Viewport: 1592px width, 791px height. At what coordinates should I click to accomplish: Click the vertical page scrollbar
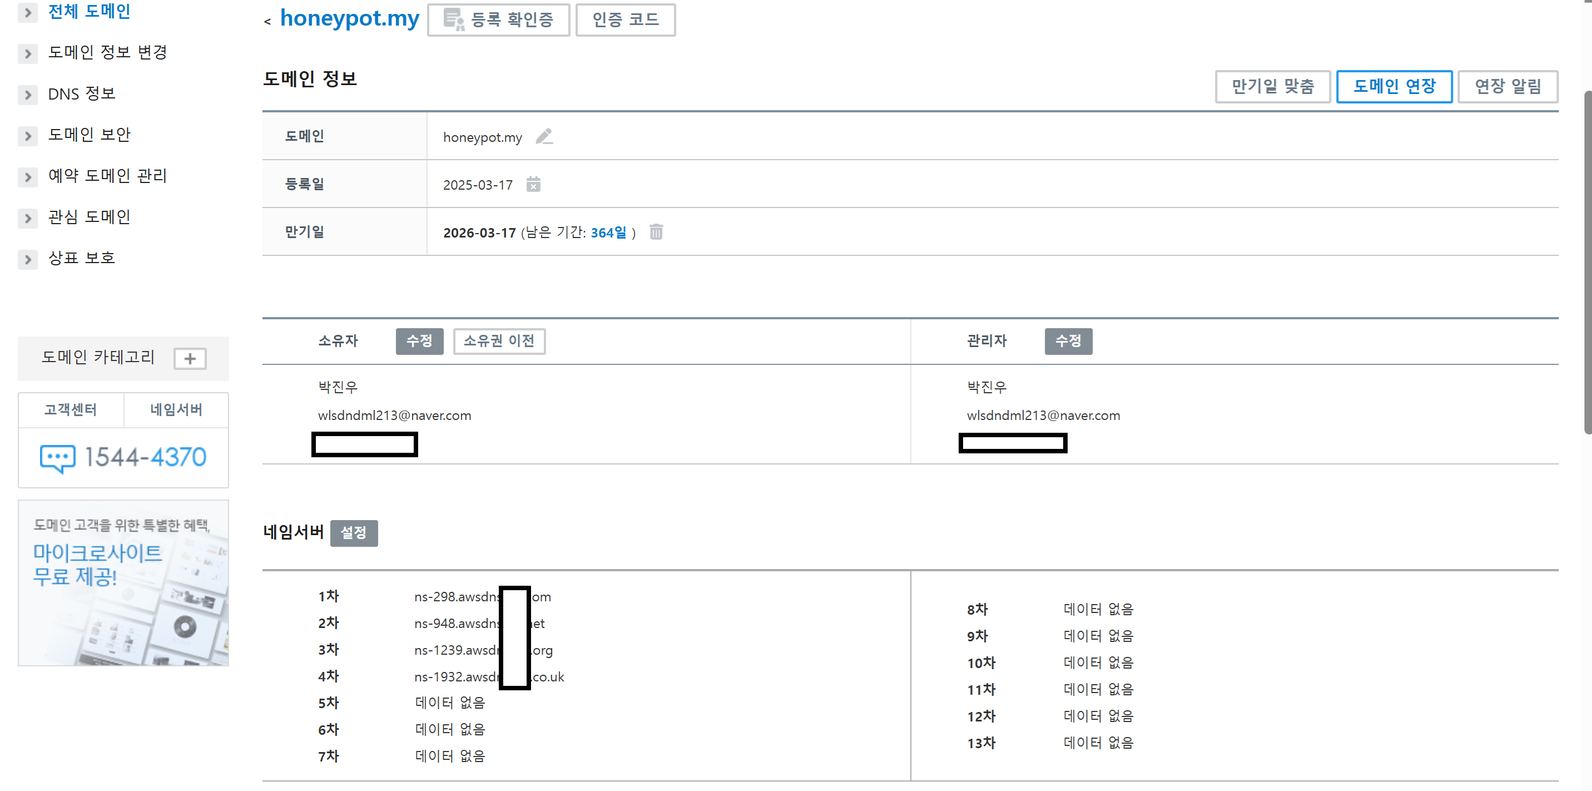pos(1586,263)
